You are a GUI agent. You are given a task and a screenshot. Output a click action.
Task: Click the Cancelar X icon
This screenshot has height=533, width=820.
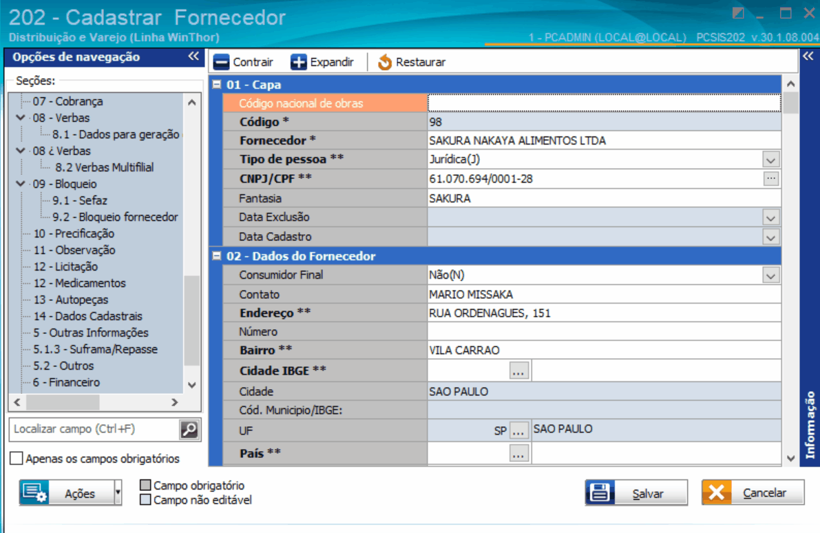click(x=717, y=493)
